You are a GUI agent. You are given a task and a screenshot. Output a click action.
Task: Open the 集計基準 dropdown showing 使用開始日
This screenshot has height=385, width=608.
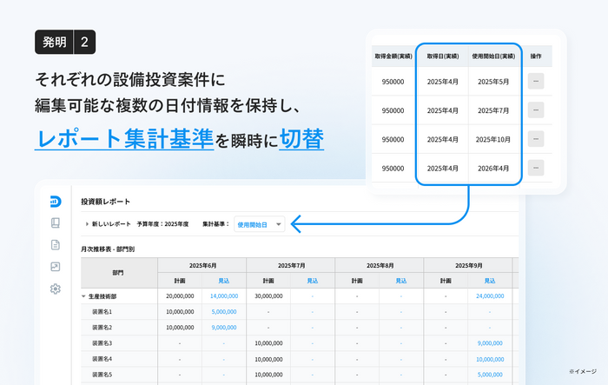tap(260, 224)
